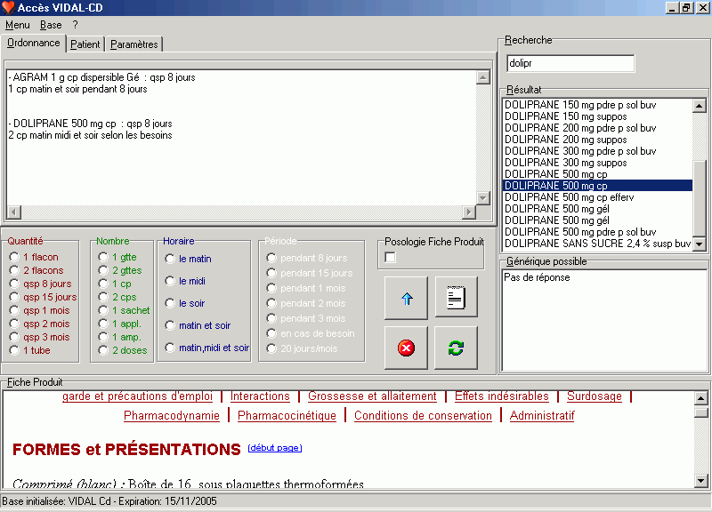Open the Menu menu
Screen dimensions: 712x512
pyautogui.click(x=17, y=25)
